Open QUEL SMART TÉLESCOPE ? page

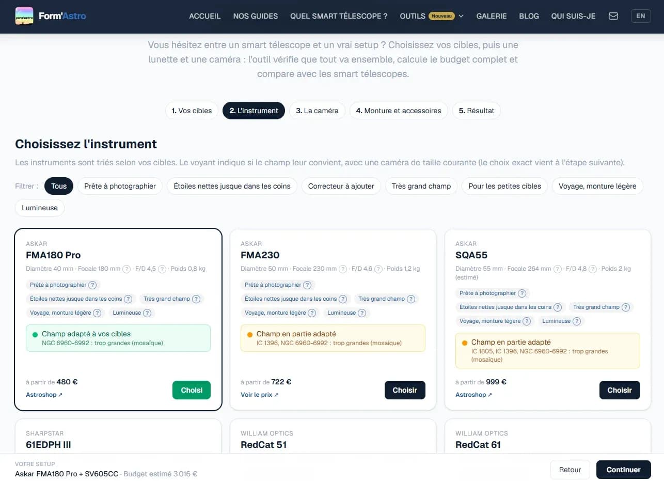339,16
